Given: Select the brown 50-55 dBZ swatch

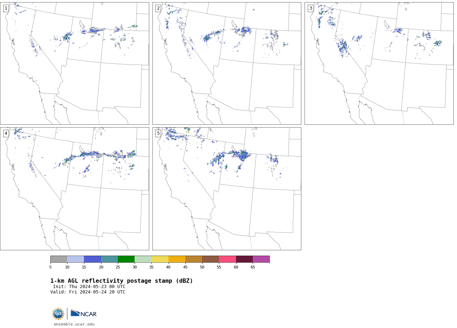Looking at the screenshot, I should click(x=211, y=259).
